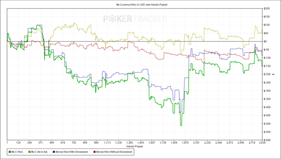Click the $200 y-axis label
281x159 pixels.
click(267, 9)
